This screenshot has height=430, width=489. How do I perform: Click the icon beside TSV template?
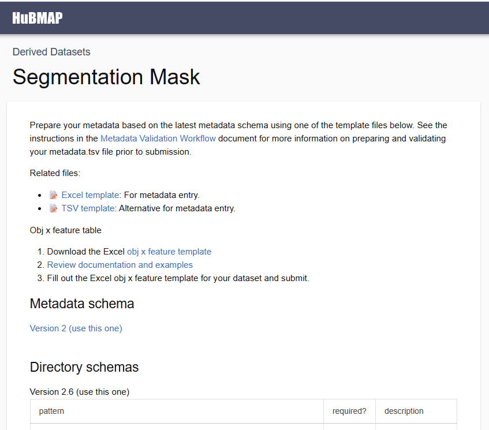coord(53,208)
